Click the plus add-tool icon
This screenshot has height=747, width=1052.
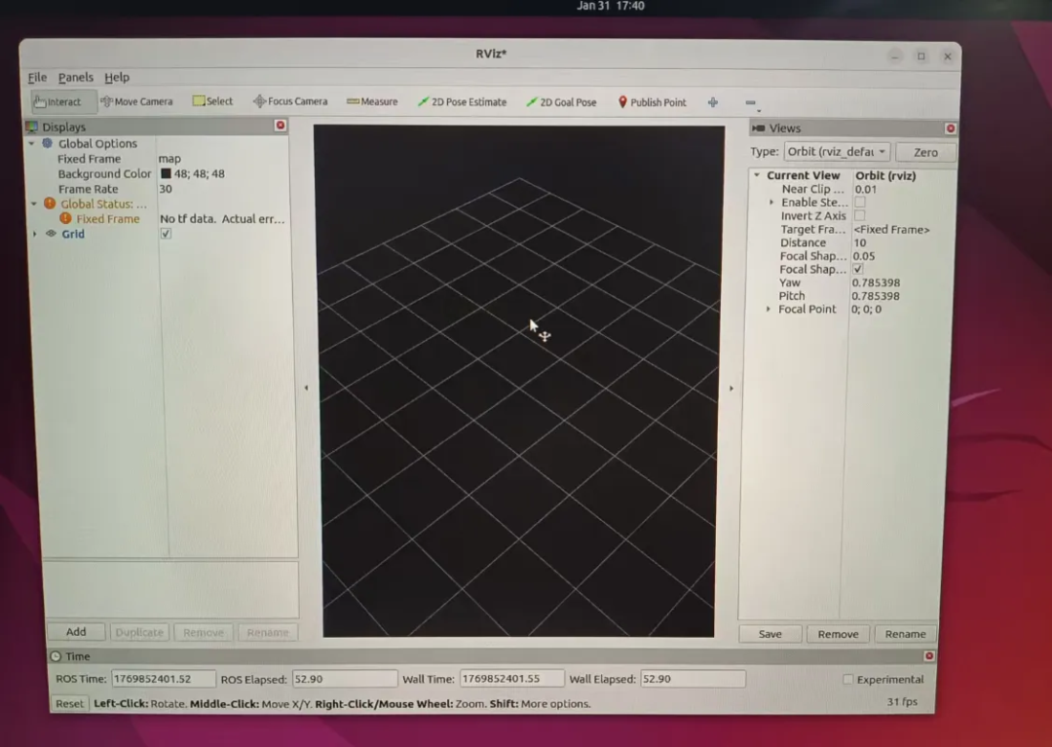[712, 102]
